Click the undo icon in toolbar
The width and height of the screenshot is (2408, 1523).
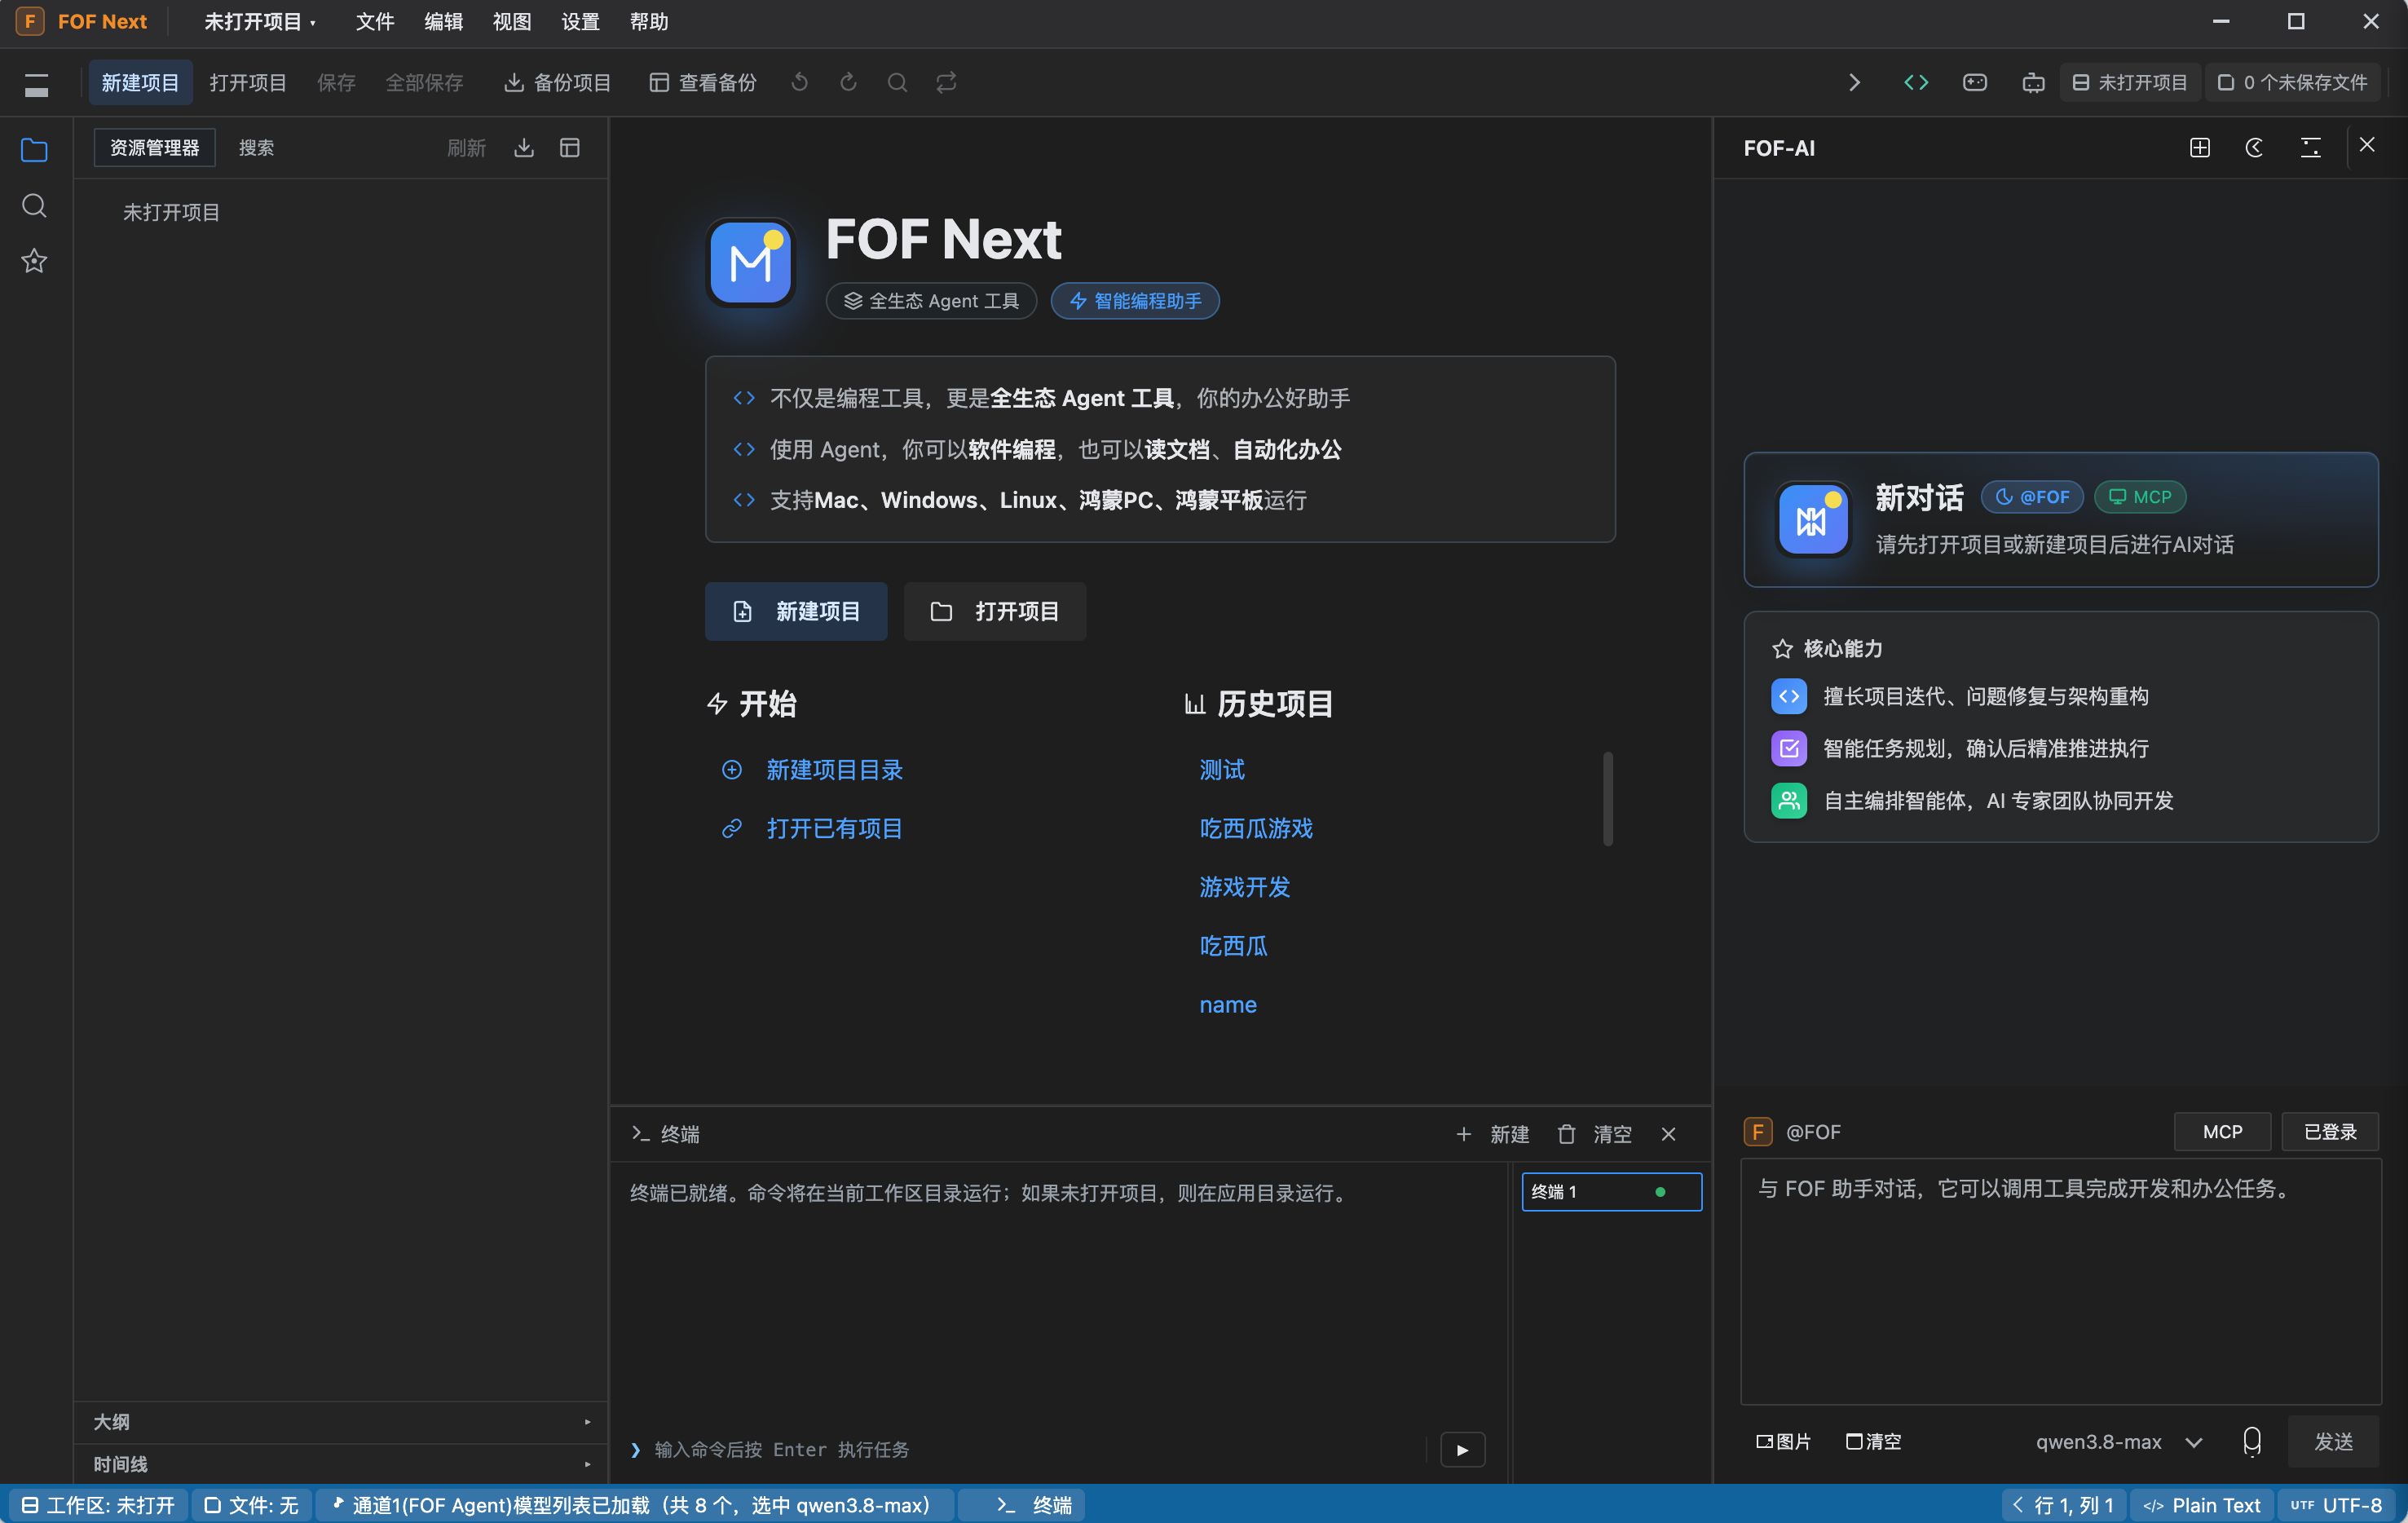click(x=799, y=83)
